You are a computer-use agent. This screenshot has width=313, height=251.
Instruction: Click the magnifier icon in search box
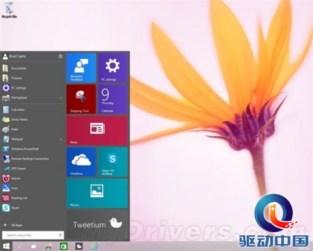(61, 235)
